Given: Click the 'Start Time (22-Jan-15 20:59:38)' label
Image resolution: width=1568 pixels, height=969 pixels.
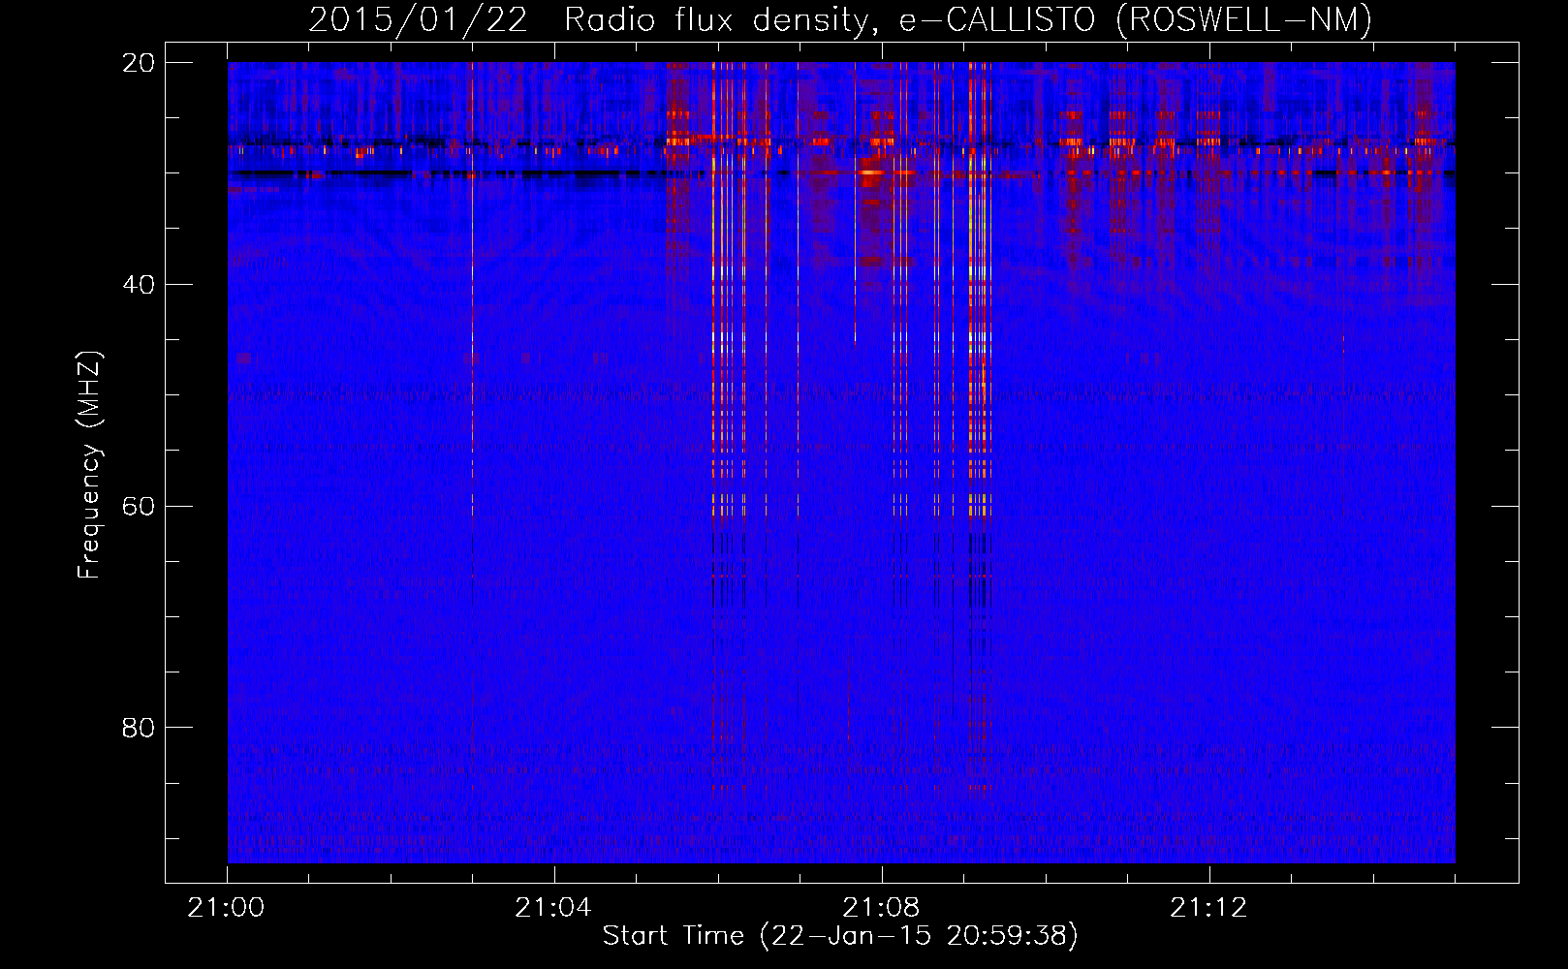Looking at the screenshot, I should point(840,936).
